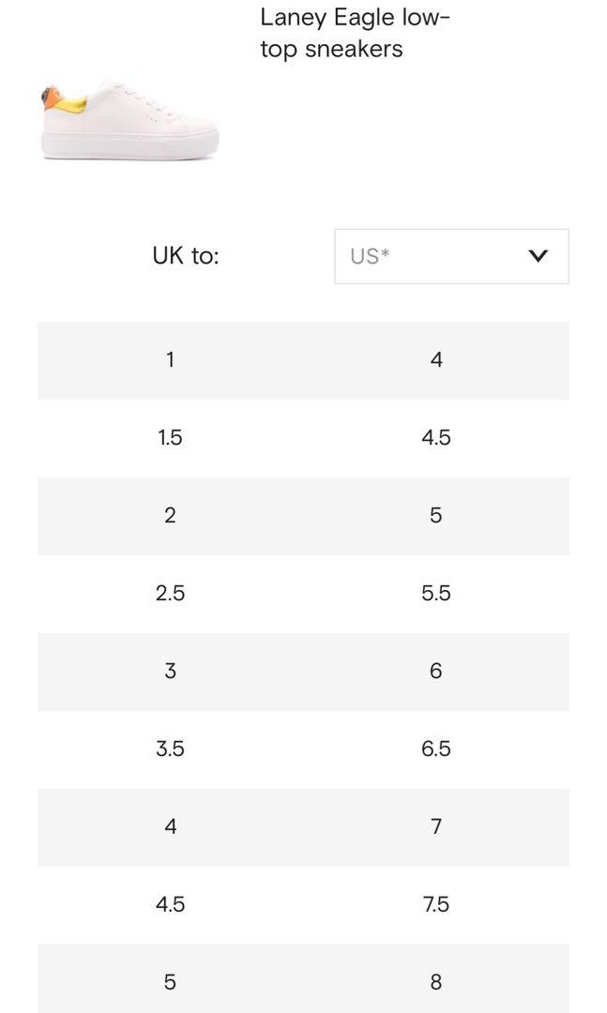Click US size 6.5 value
Viewport: 607px width, 1013px height.
436,748
